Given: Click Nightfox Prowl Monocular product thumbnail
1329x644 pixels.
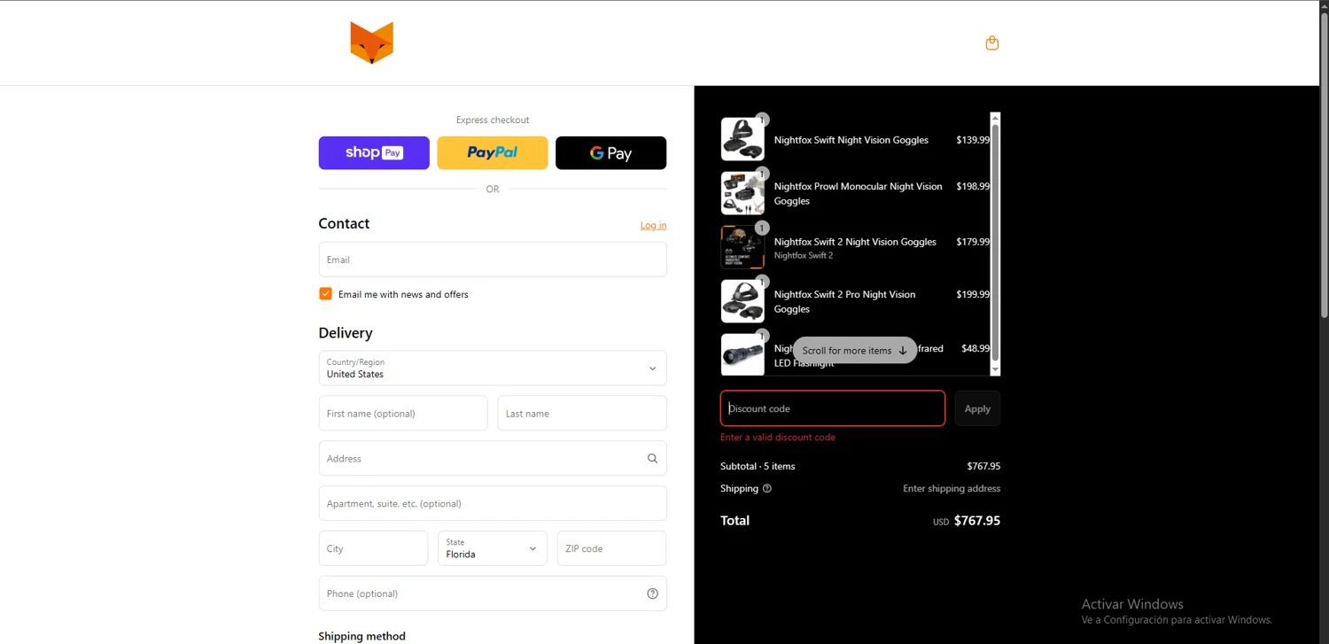Looking at the screenshot, I should pyautogui.click(x=742, y=193).
